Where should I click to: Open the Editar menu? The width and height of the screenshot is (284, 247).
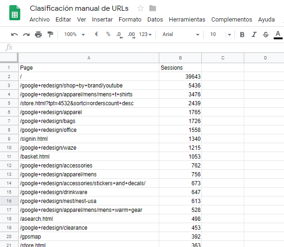coord(63,19)
